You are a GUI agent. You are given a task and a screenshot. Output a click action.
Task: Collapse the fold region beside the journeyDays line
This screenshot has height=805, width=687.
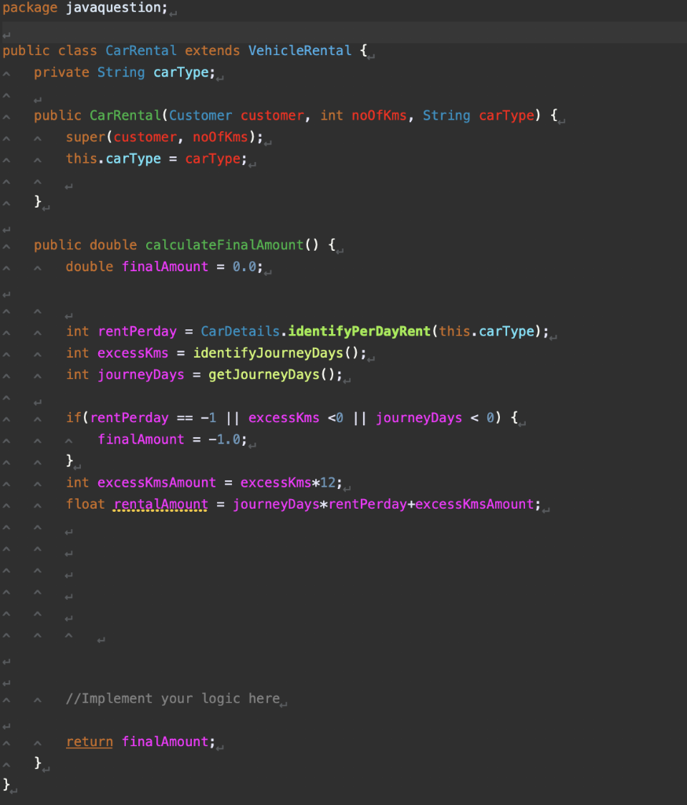pyautogui.click(x=37, y=374)
